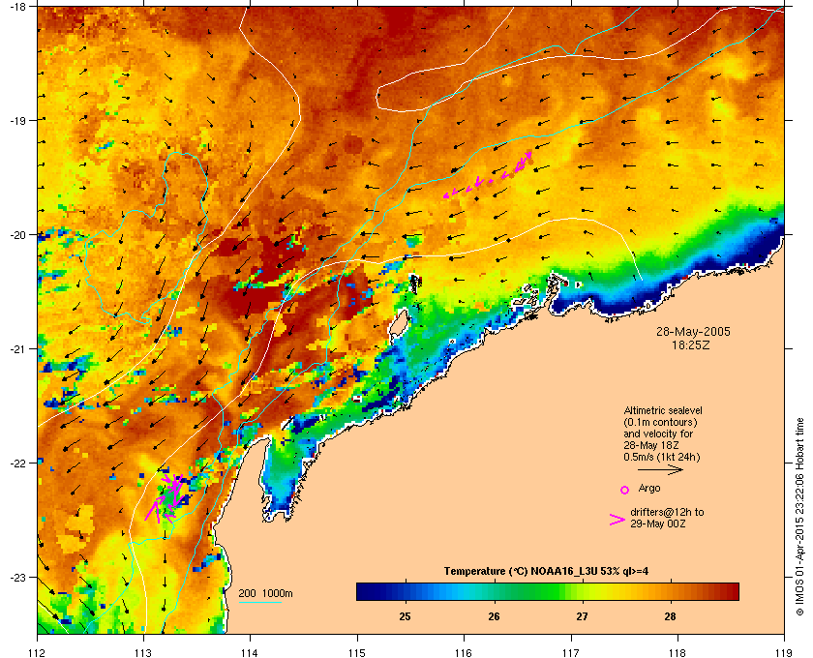Click the Argo magenta circle legend symbol
The image size is (813, 658).
click(625, 490)
